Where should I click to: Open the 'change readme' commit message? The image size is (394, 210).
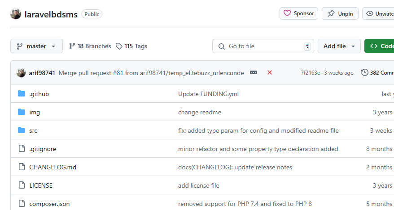tap(200, 113)
